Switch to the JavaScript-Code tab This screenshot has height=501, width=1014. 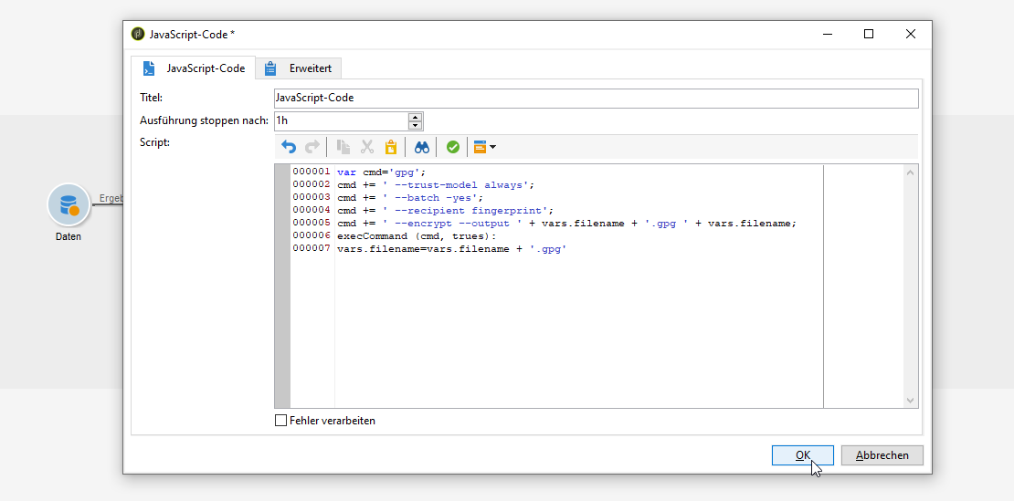click(x=193, y=68)
